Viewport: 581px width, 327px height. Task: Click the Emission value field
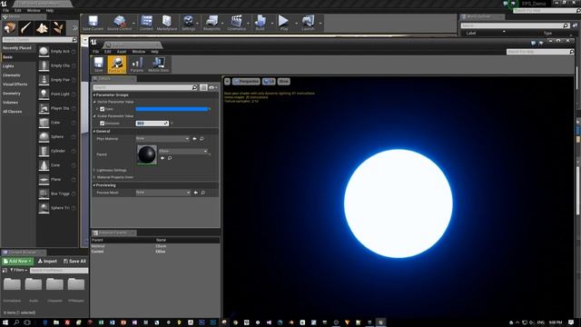click(x=152, y=124)
